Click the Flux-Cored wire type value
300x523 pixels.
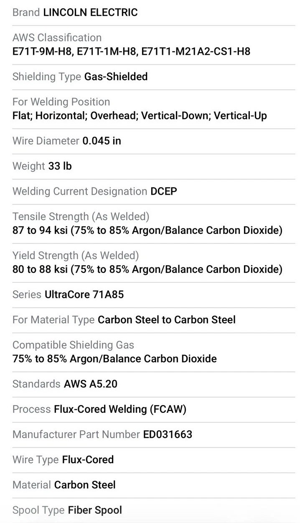88,460
